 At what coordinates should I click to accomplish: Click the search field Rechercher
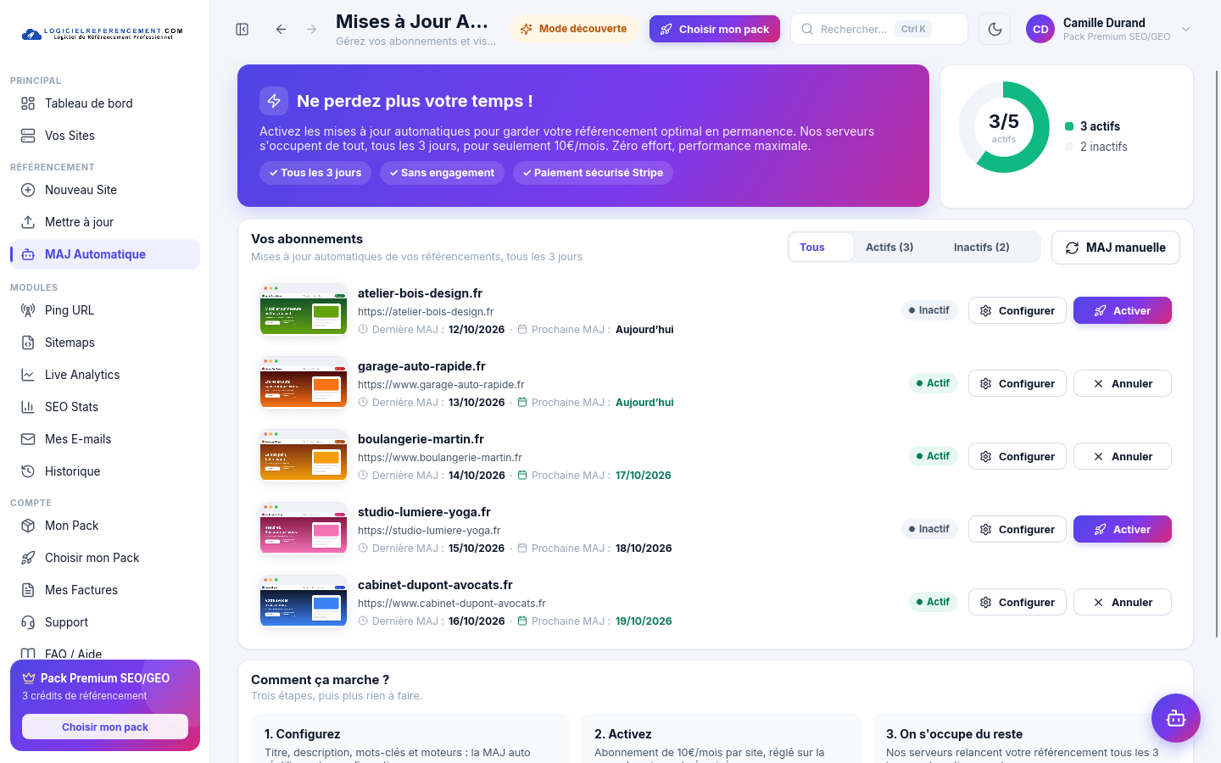pyautogui.click(x=879, y=29)
